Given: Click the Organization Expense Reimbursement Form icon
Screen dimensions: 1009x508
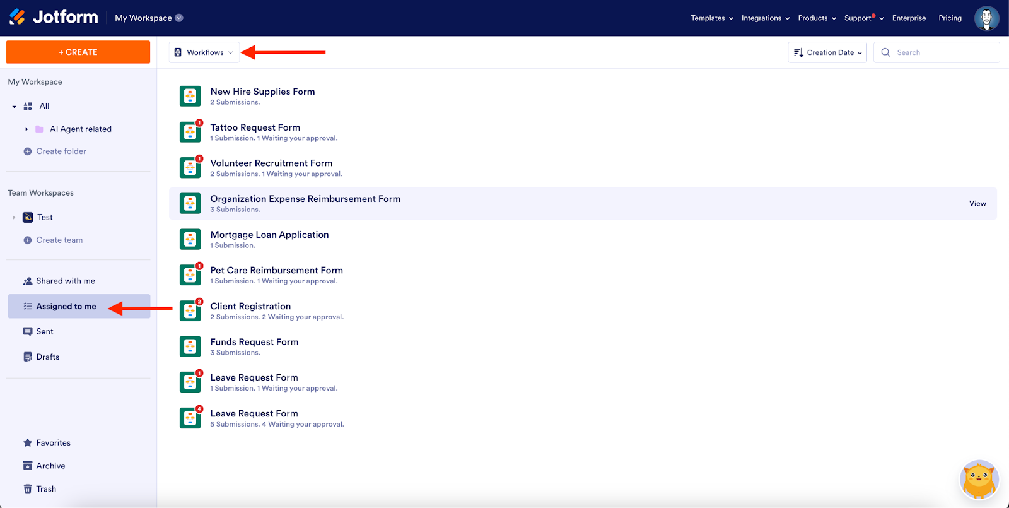Looking at the screenshot, I should [x=190, y=203].
